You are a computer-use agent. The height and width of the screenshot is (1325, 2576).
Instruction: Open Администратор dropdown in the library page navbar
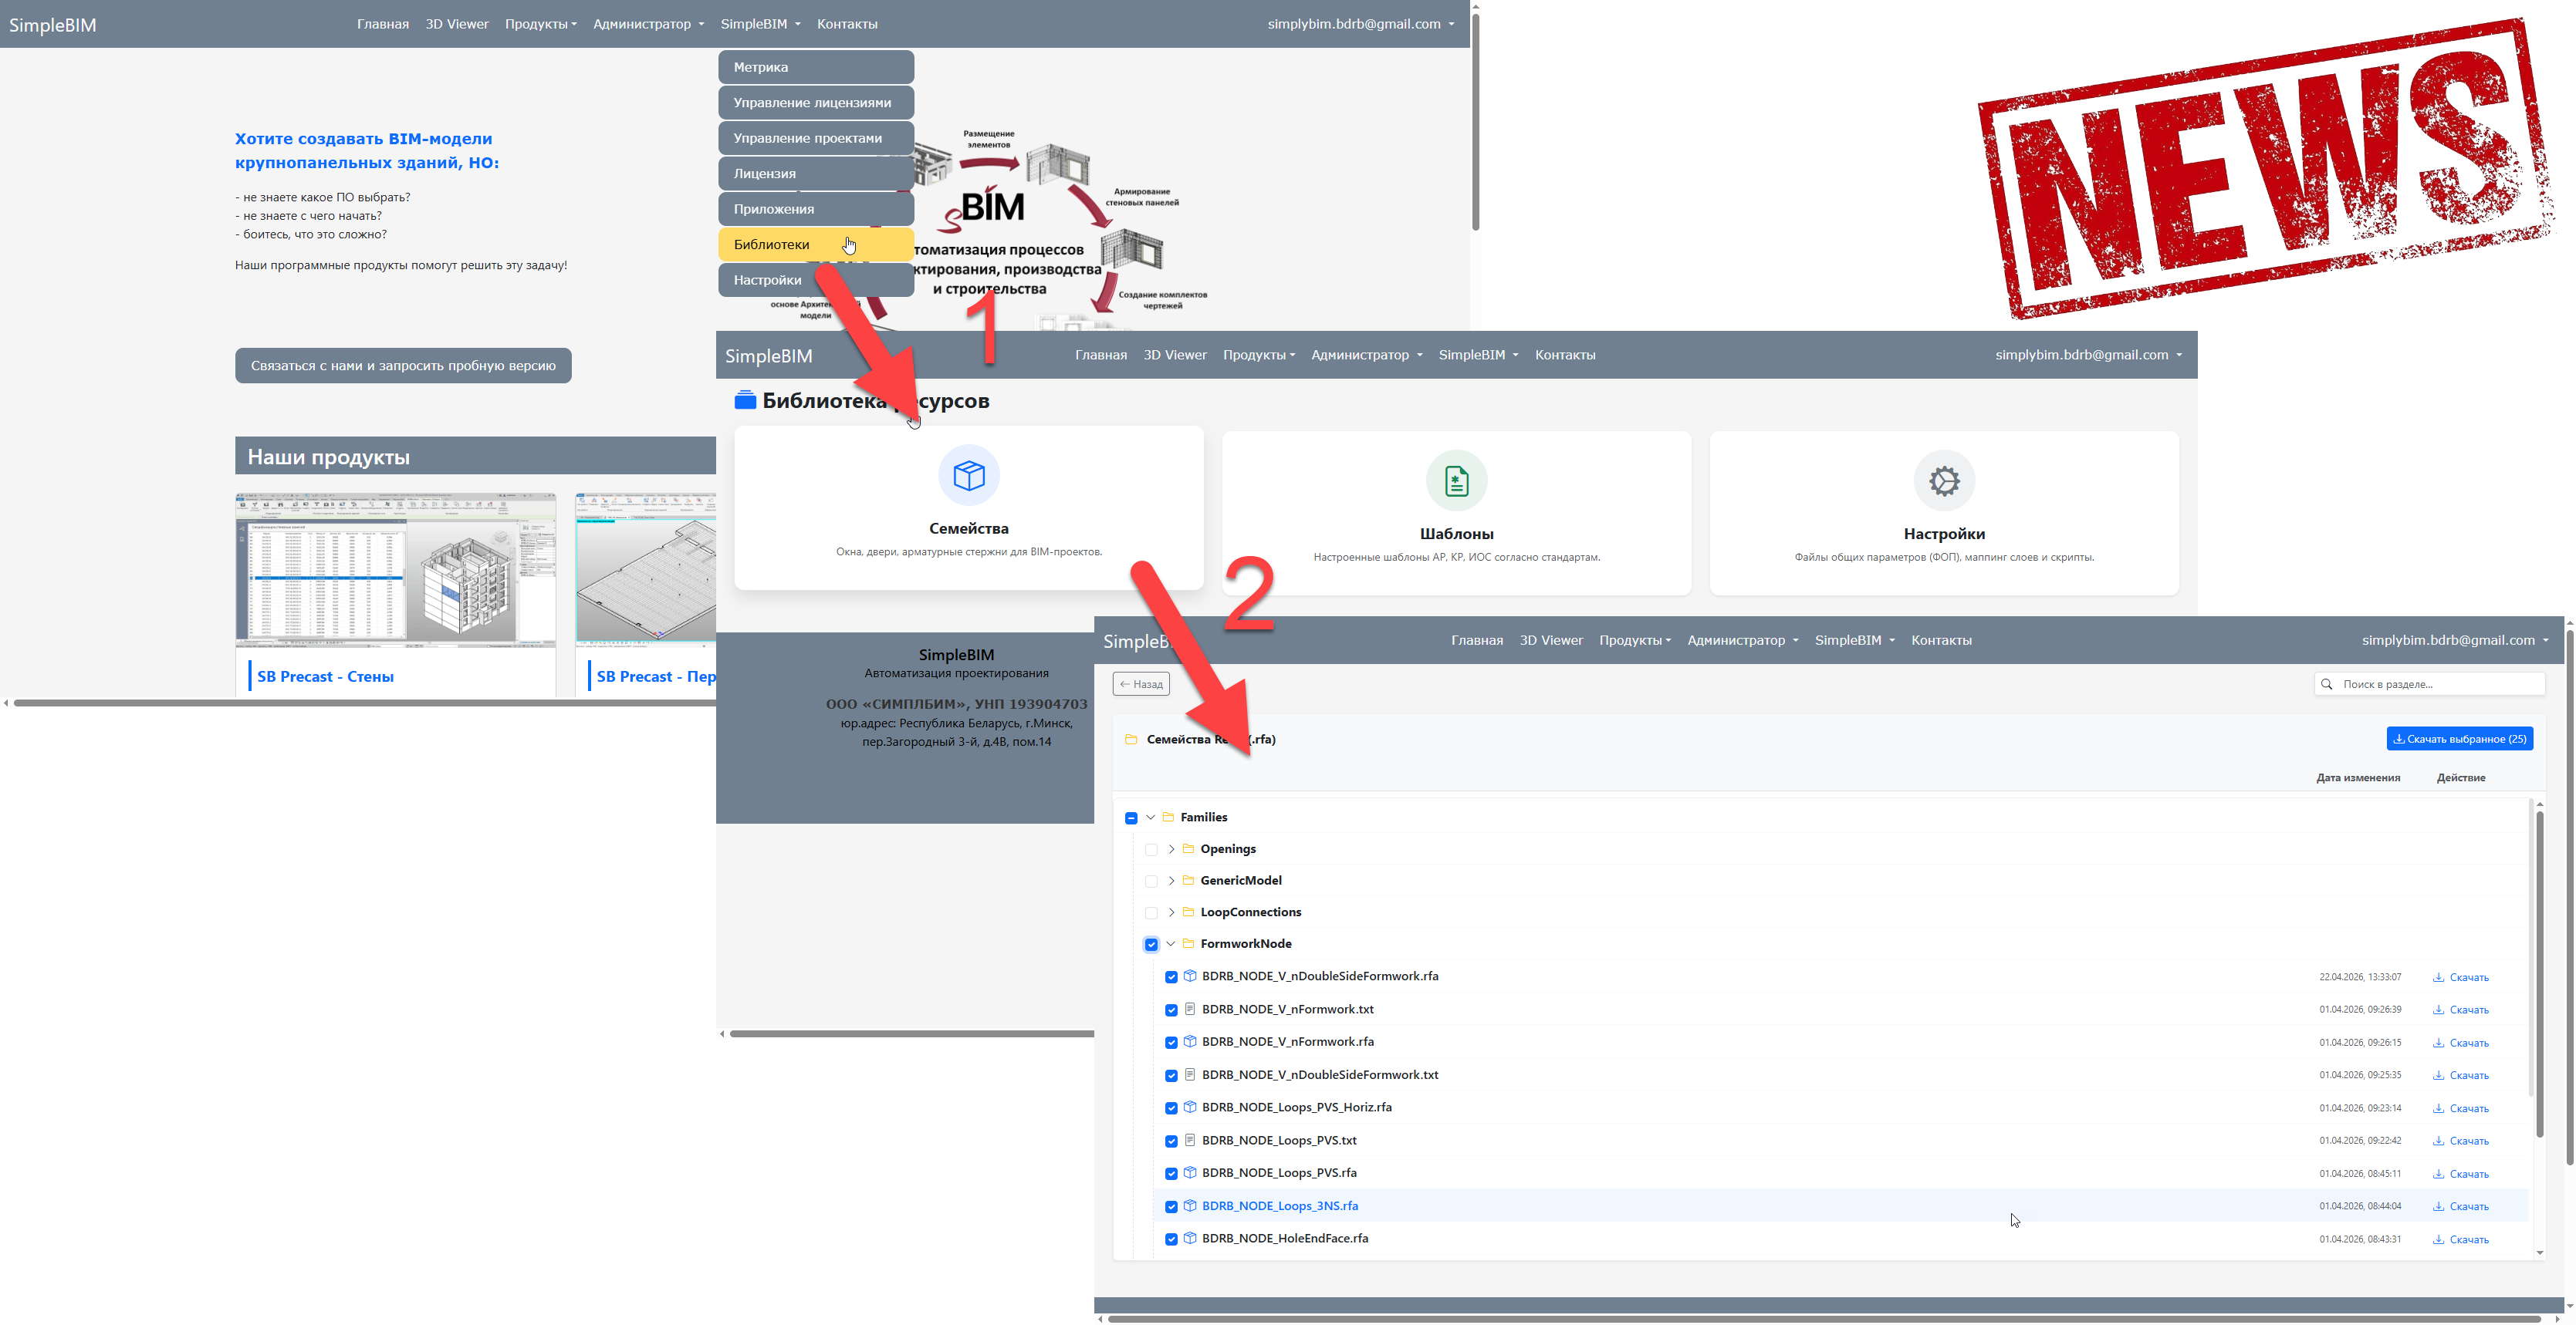(1366, 355)
